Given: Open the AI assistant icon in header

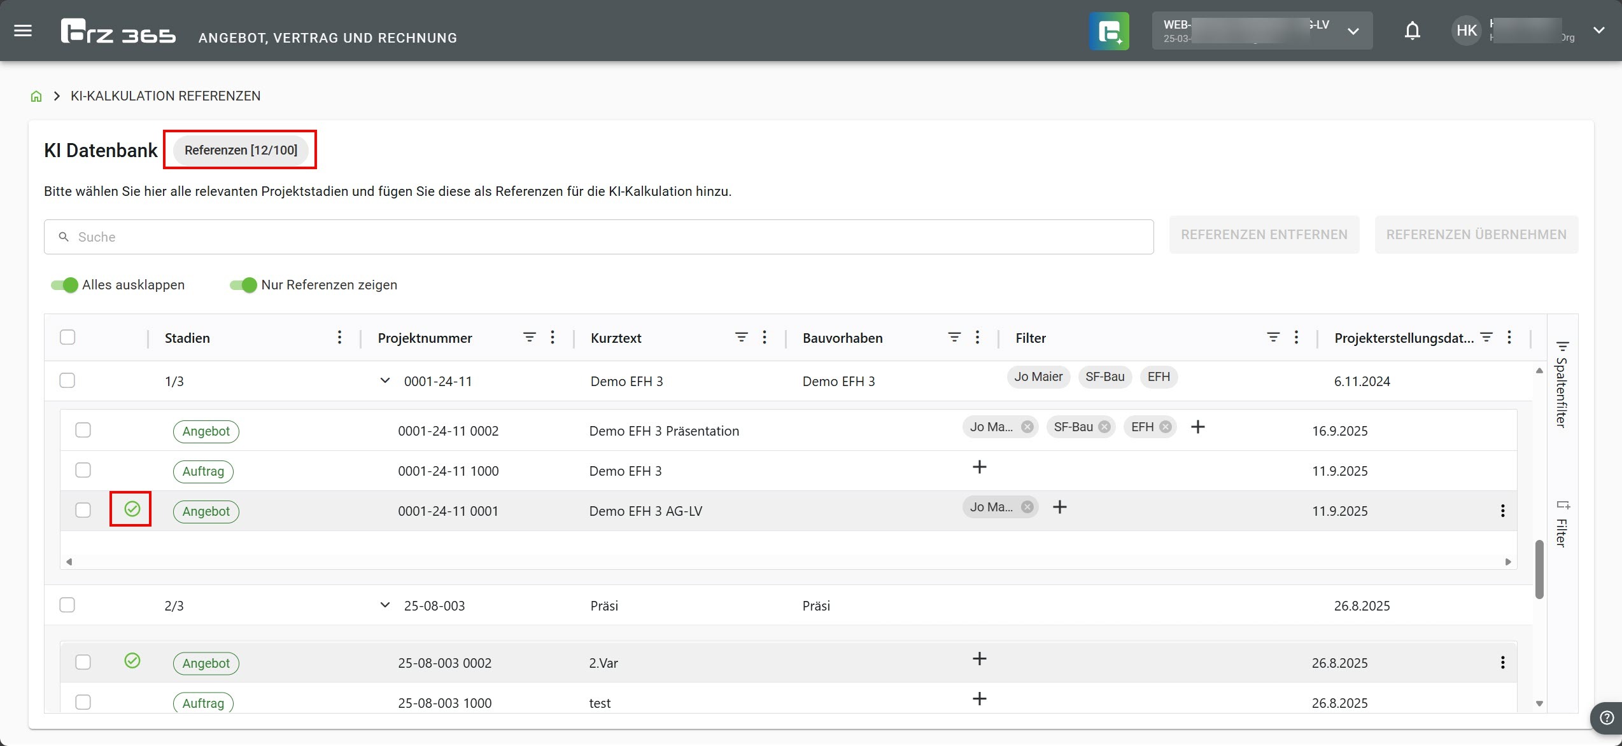Looking at the screenshot, I should [1108, 31].
